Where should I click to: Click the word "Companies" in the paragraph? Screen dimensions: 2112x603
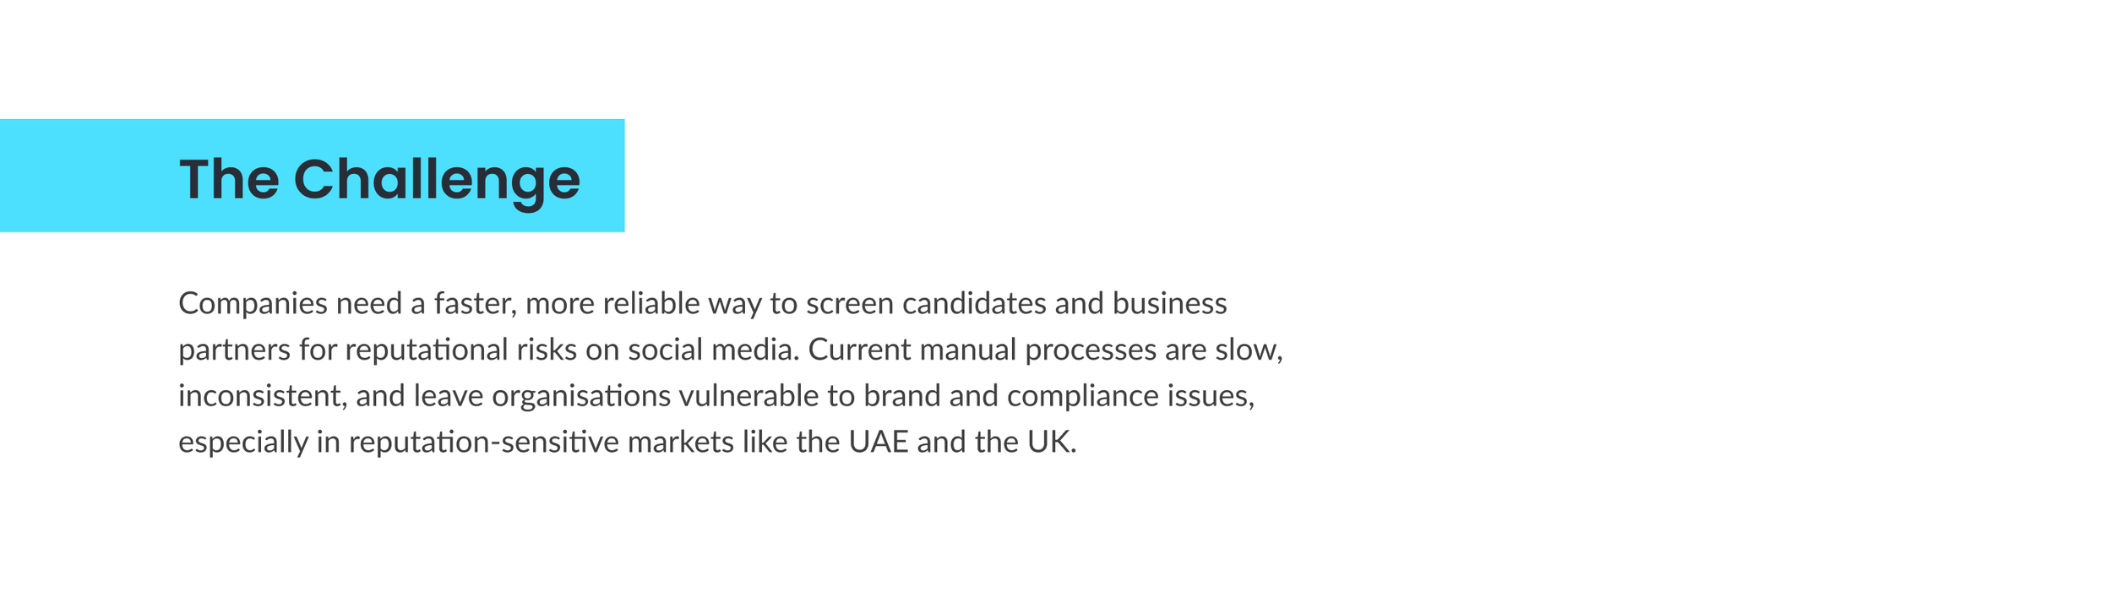click(x=253, y=304)
